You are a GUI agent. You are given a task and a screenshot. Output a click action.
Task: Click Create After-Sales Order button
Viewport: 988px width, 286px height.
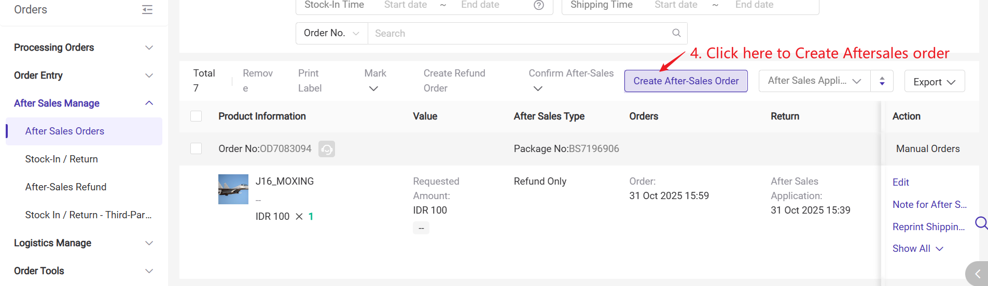pos(686,81)
